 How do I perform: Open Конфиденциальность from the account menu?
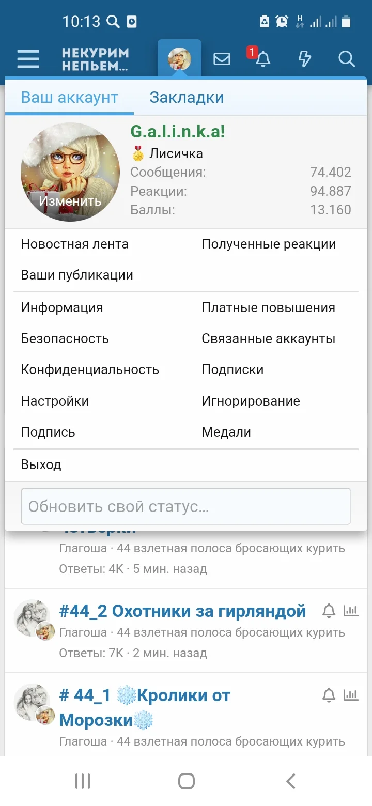click(x=89, y=369)
